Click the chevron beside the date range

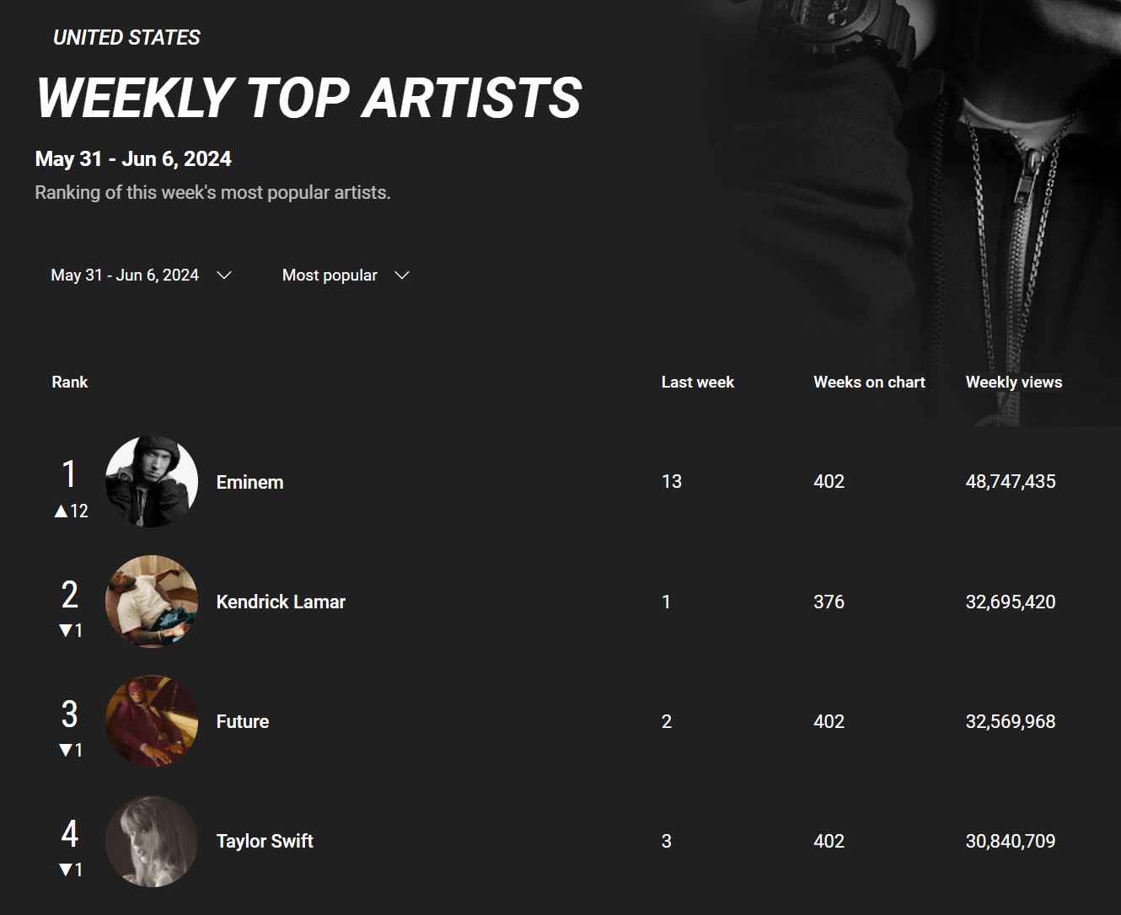coord(224,276)
